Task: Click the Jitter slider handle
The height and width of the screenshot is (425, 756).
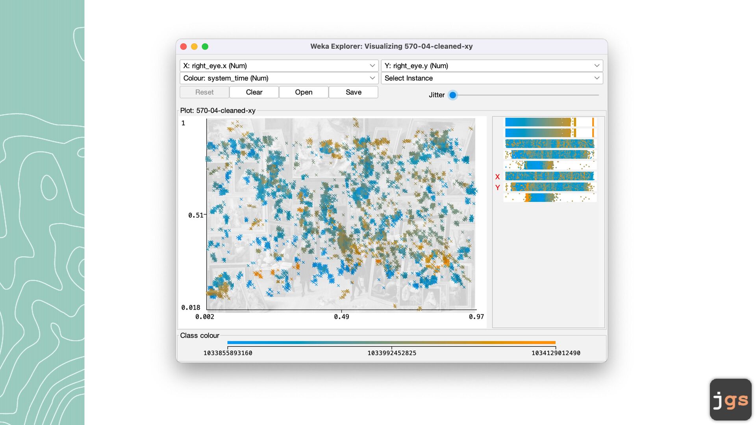Action: click(453, 95)
